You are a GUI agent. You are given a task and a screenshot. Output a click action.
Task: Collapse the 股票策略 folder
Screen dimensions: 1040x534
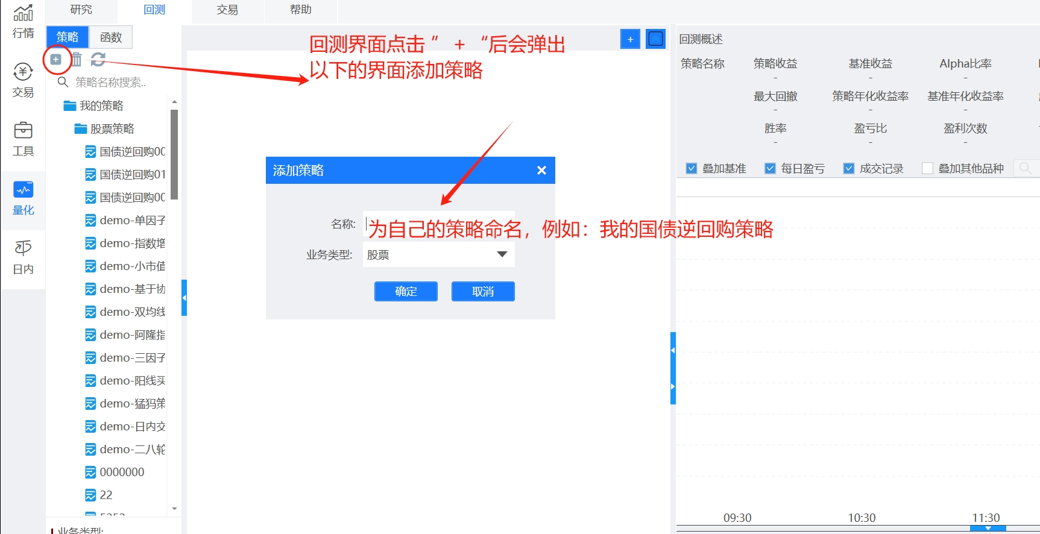81,129
